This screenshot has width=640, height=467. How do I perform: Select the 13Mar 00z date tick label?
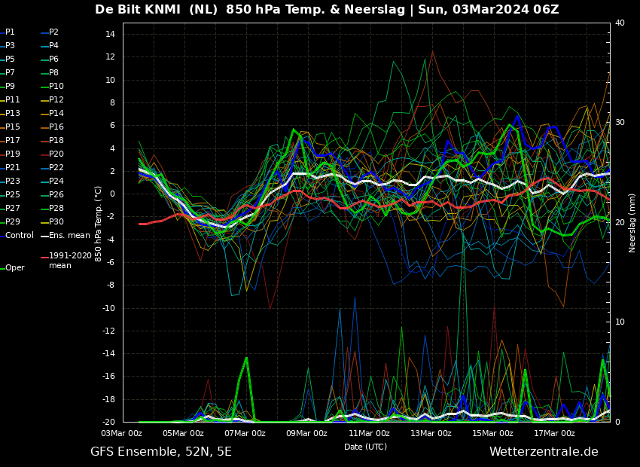click(x=431, y=433)
